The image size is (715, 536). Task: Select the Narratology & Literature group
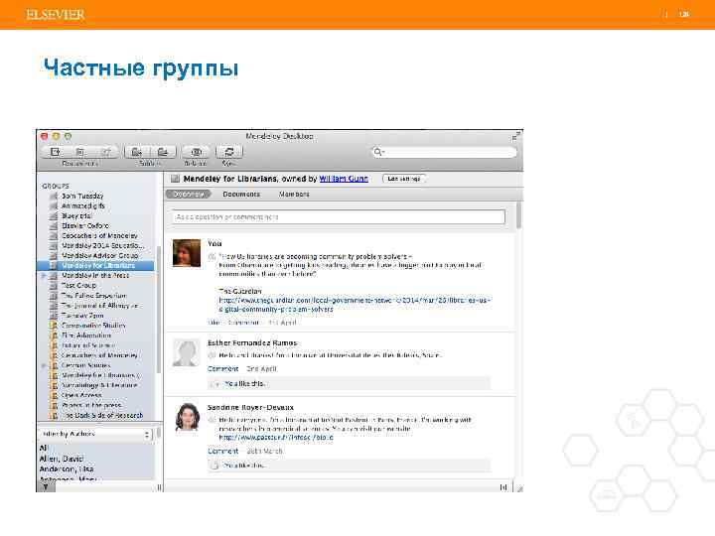(99, 385)
